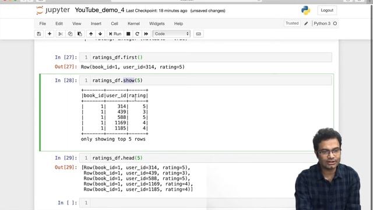
Task: Open the View menu
Action: (76, 23)
